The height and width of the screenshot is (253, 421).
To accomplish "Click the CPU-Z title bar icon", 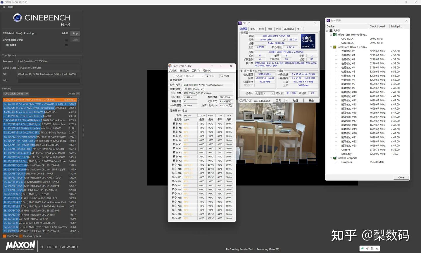I will [x=240, y=23].
